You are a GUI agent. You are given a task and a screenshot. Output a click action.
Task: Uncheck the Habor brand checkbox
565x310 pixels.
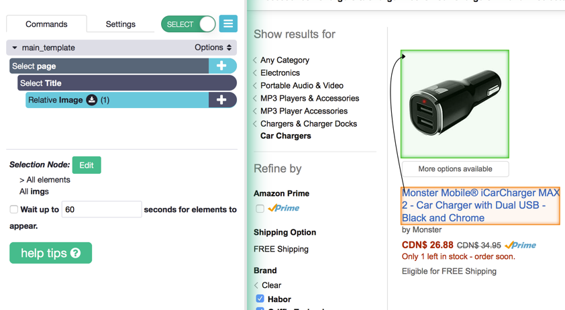[x=260, y=299]
